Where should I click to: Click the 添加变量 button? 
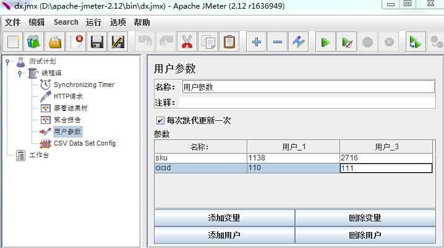[x=224, y=218]
